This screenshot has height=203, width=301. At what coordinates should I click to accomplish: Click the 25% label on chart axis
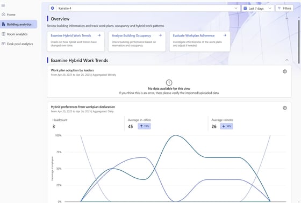(x=59, y=185)
